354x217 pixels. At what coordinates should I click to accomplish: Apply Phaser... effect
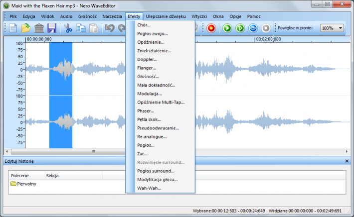click(160, 110)
